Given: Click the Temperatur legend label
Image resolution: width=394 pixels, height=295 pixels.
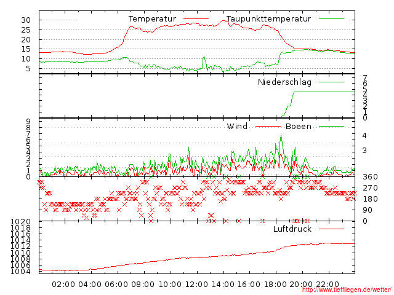Looking at the screenshot, I should 152,19.
